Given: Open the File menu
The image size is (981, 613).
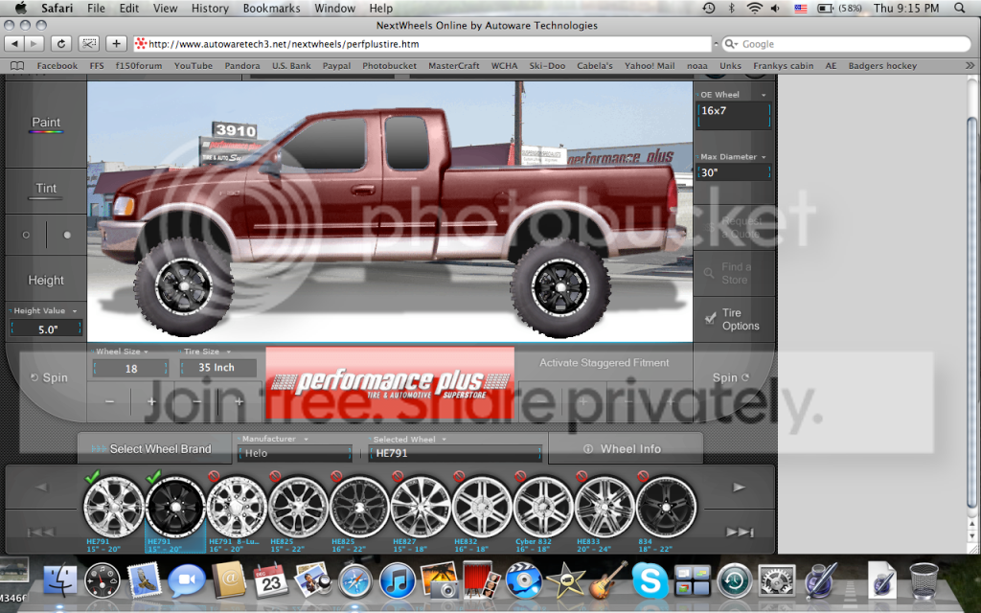Looking at the screenshot, I should tap(96, 8).
